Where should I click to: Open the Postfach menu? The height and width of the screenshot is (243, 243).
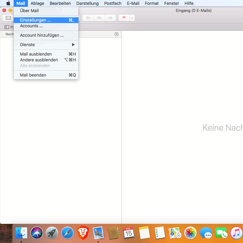pos(113,3)
